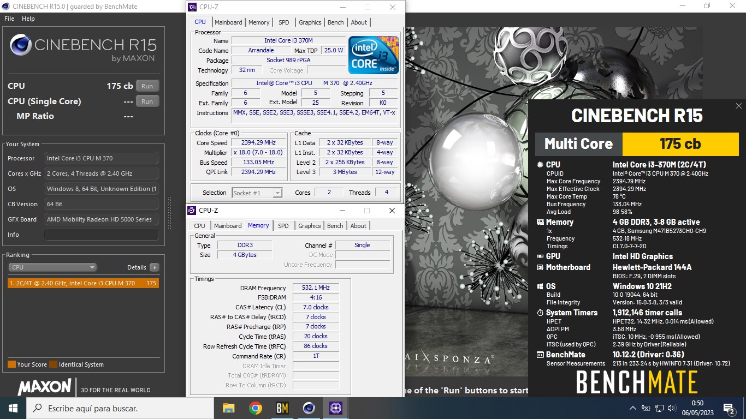This screenshot has height=419, width=746.
Task: Switch to Mainboard tab in upper CPU-Z
Action: pos(228,22)
